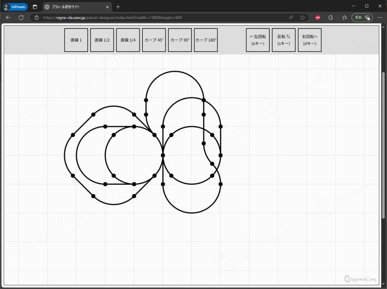Image resolution: width=387 pixels, height=289 pixels.
Task: Open the favorites list icon
Action: (x=344, y=17)
